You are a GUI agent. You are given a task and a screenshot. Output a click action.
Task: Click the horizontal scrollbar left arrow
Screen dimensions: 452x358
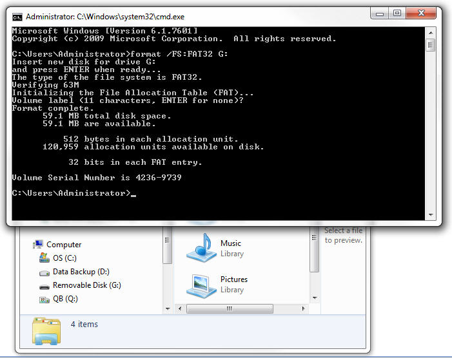[180, 309]
